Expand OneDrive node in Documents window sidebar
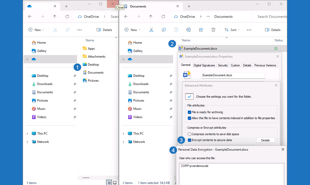Image resolution: width=310 pixels, height=185 pixels. 123,59
